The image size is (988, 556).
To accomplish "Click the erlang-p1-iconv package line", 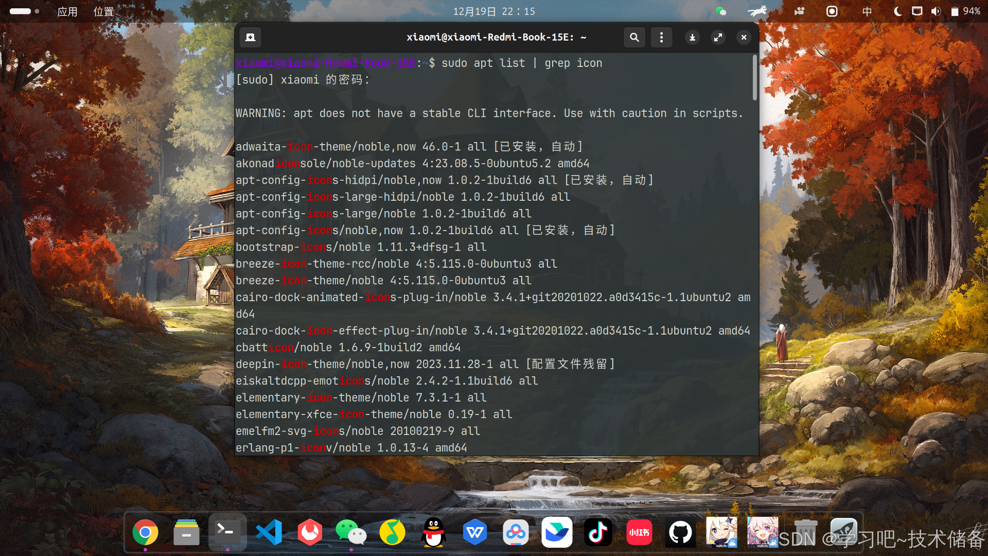I will point(351,448).
